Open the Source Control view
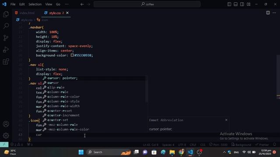Image resolution: width=280 pixels, height=157 pixels. click(6, 38)
